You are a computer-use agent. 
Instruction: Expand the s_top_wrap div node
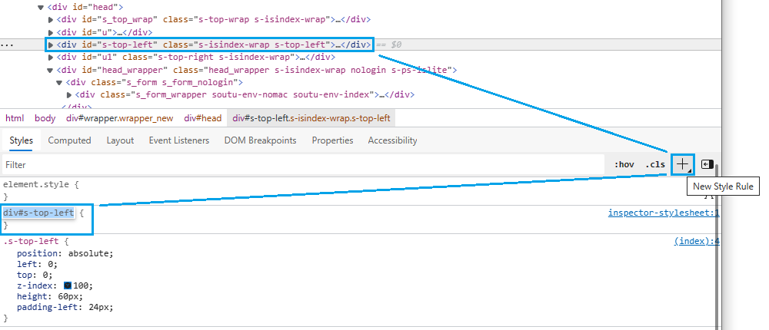51,19
